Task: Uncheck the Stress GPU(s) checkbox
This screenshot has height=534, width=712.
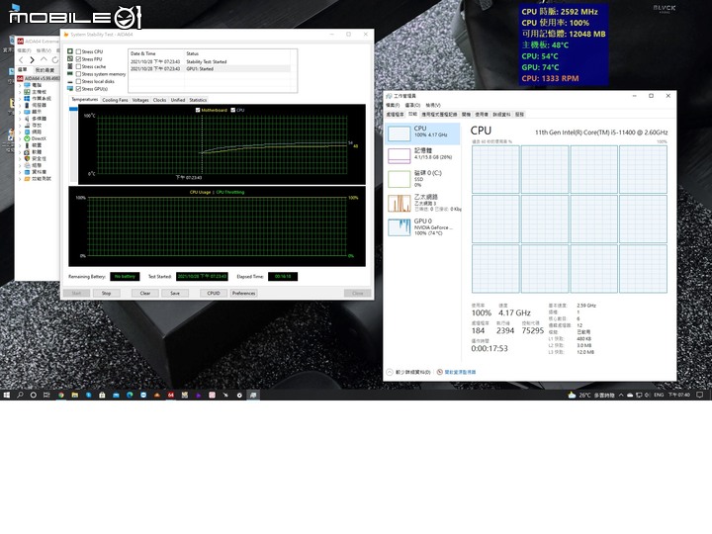Action: (x=78, y=89)
